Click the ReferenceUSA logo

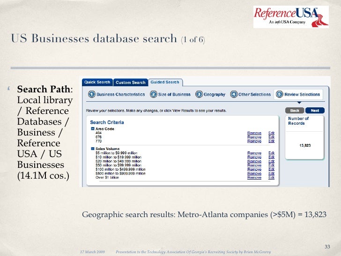pyautogui.click(x=291, y=17)
